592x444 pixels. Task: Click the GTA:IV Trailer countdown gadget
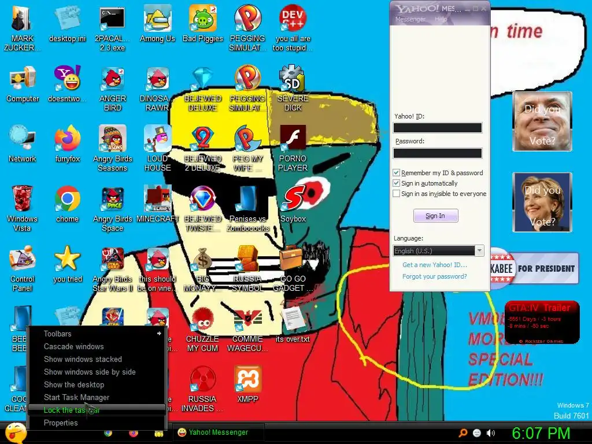point(542,322)
